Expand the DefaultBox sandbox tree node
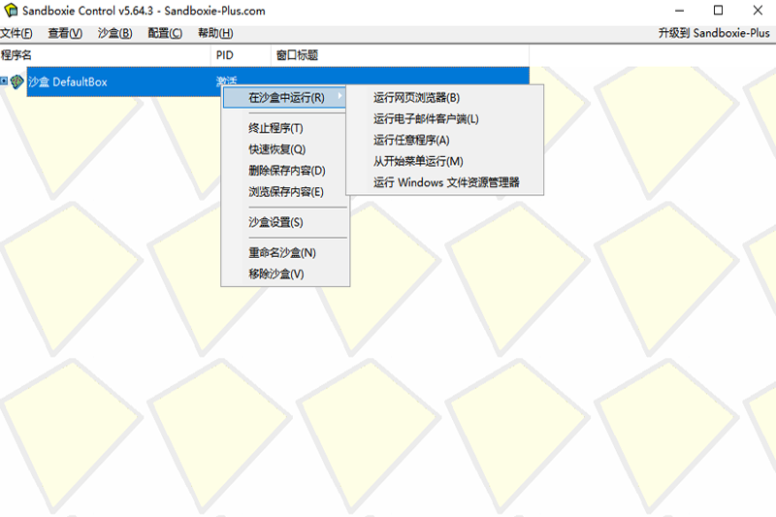 [x=4, y=81]
